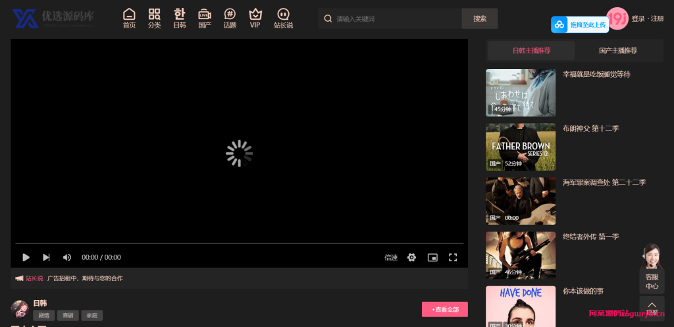
Task: Open the 布朗神父 第十二季 title link
Action: 590,128
